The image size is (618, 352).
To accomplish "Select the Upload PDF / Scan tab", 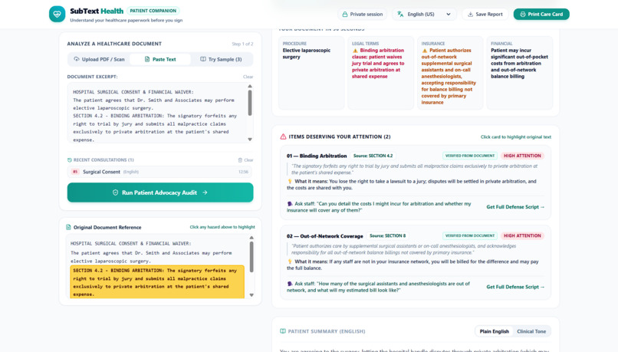I will 100,59.
